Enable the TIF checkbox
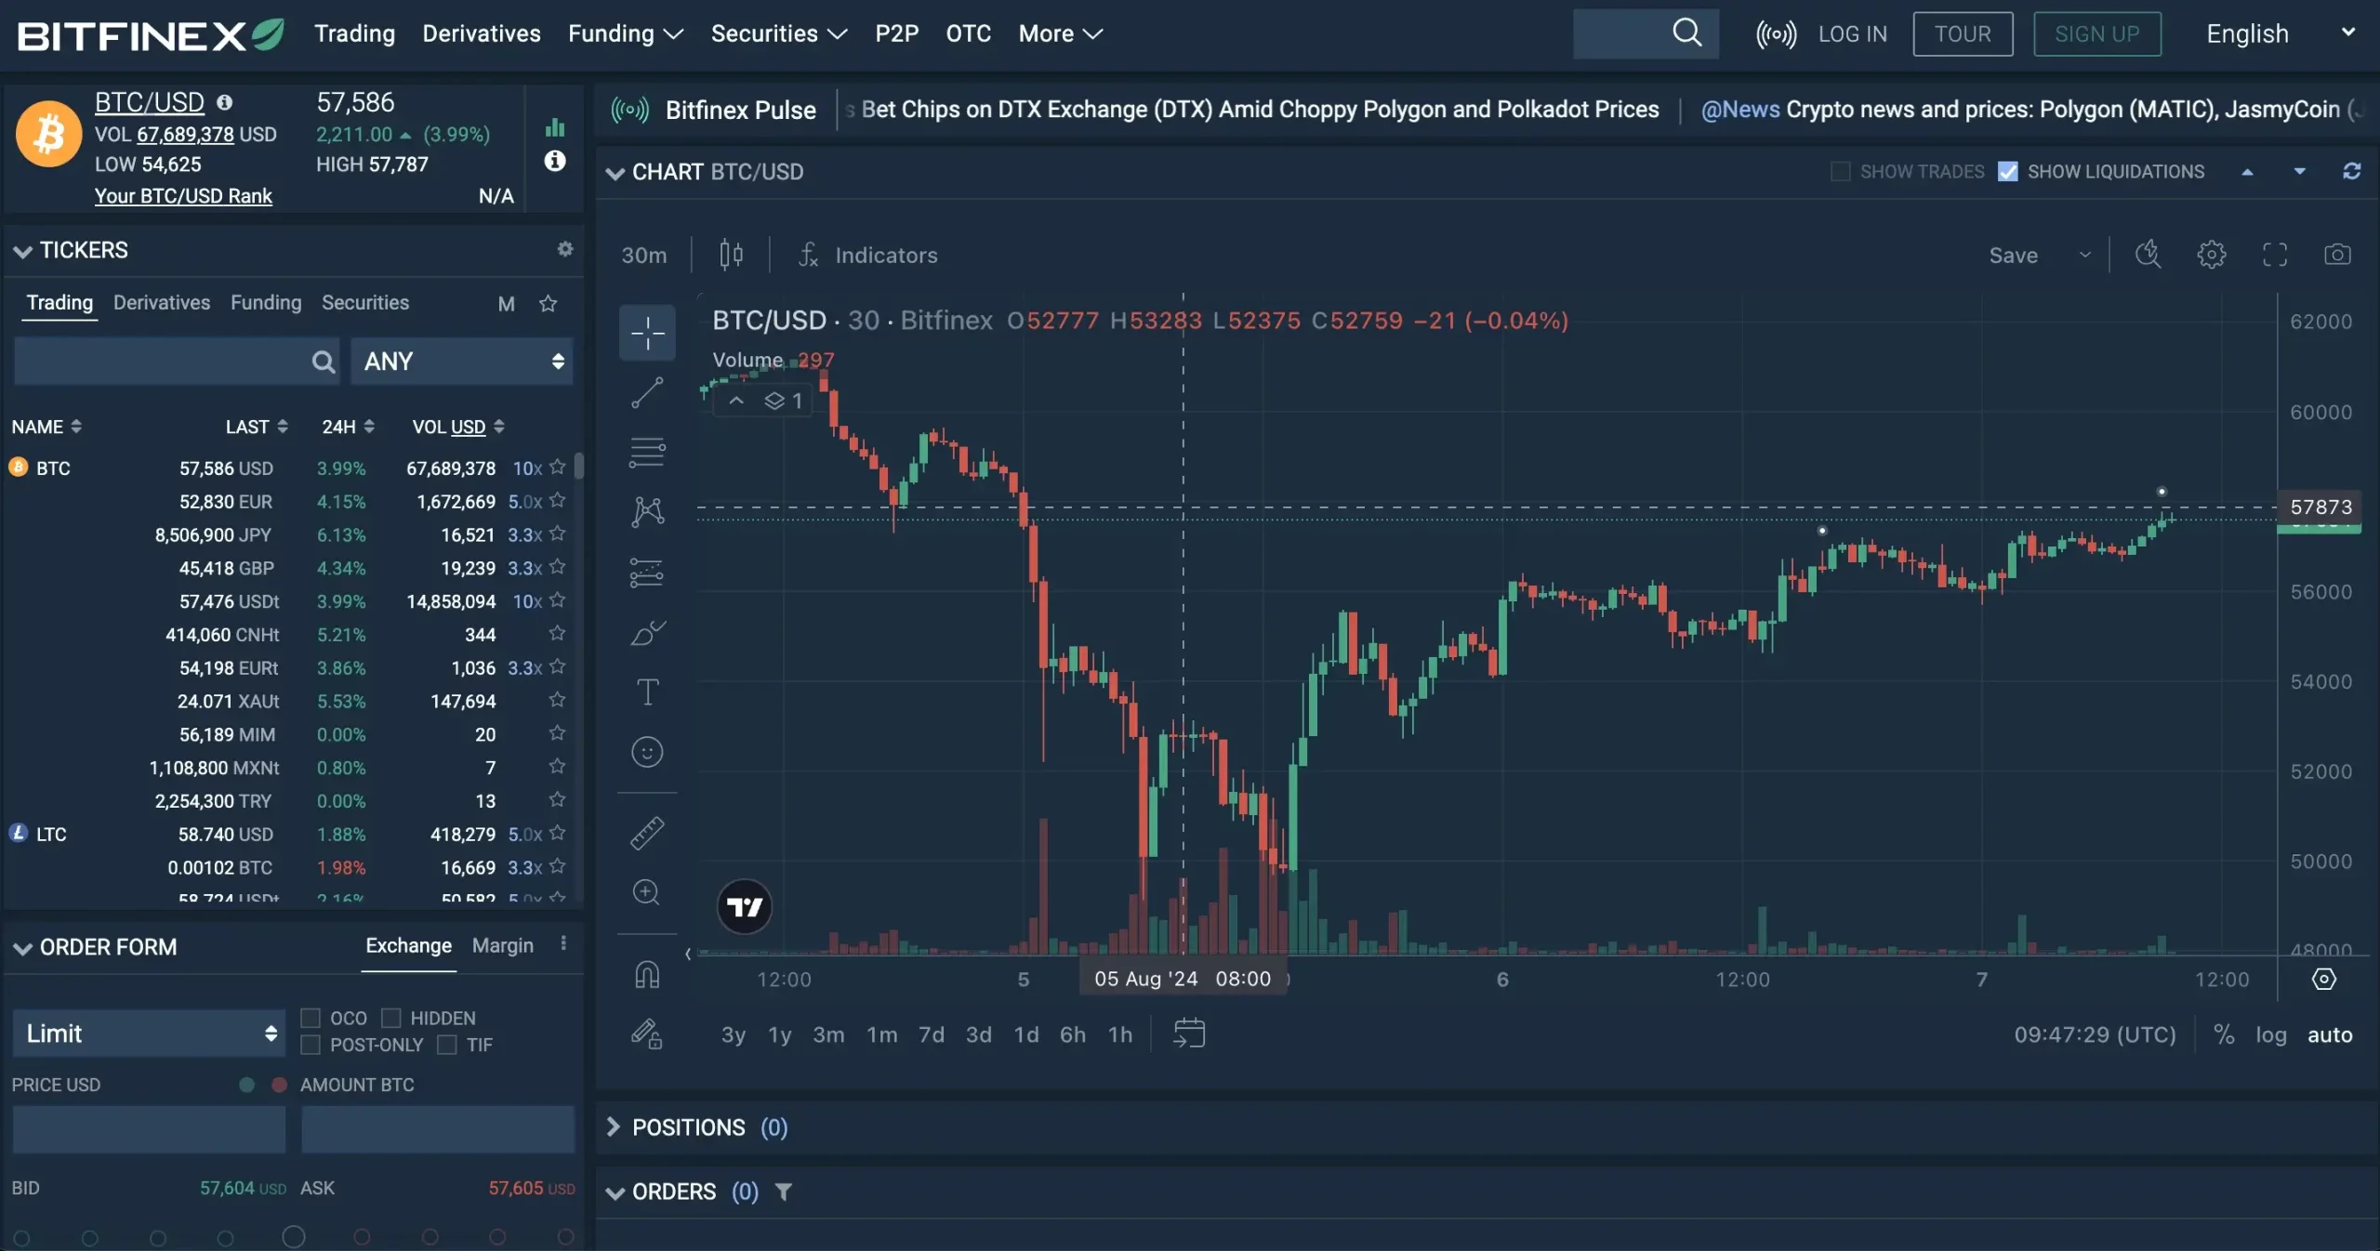 447,1045
